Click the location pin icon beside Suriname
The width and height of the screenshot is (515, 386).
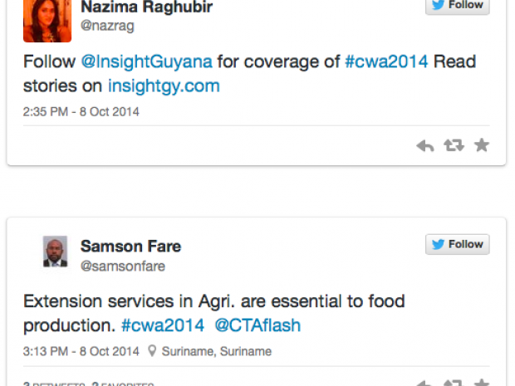coord(152,351)
